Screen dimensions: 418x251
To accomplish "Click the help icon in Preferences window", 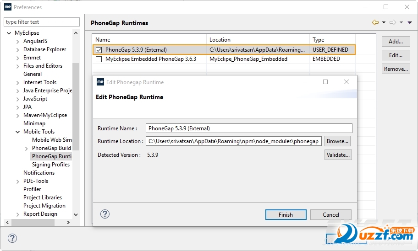I will (12, 238).
